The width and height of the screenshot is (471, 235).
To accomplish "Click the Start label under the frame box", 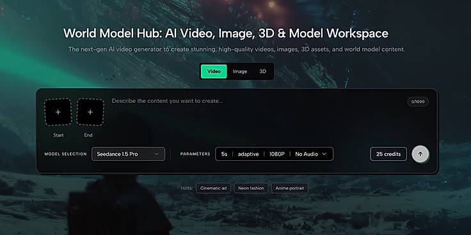I will click(x=58, y=135).
